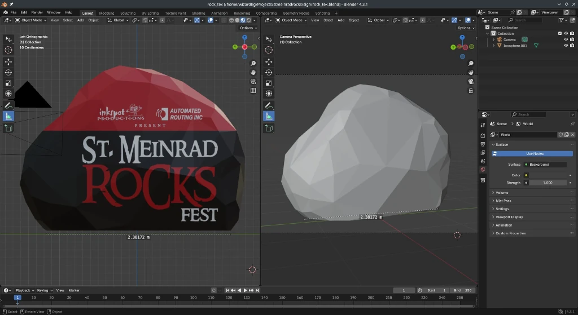The width and height of the screenshot is (578, 315).
Task: Switch to the UV Editing workspace tab
Action: pos(150,14)
